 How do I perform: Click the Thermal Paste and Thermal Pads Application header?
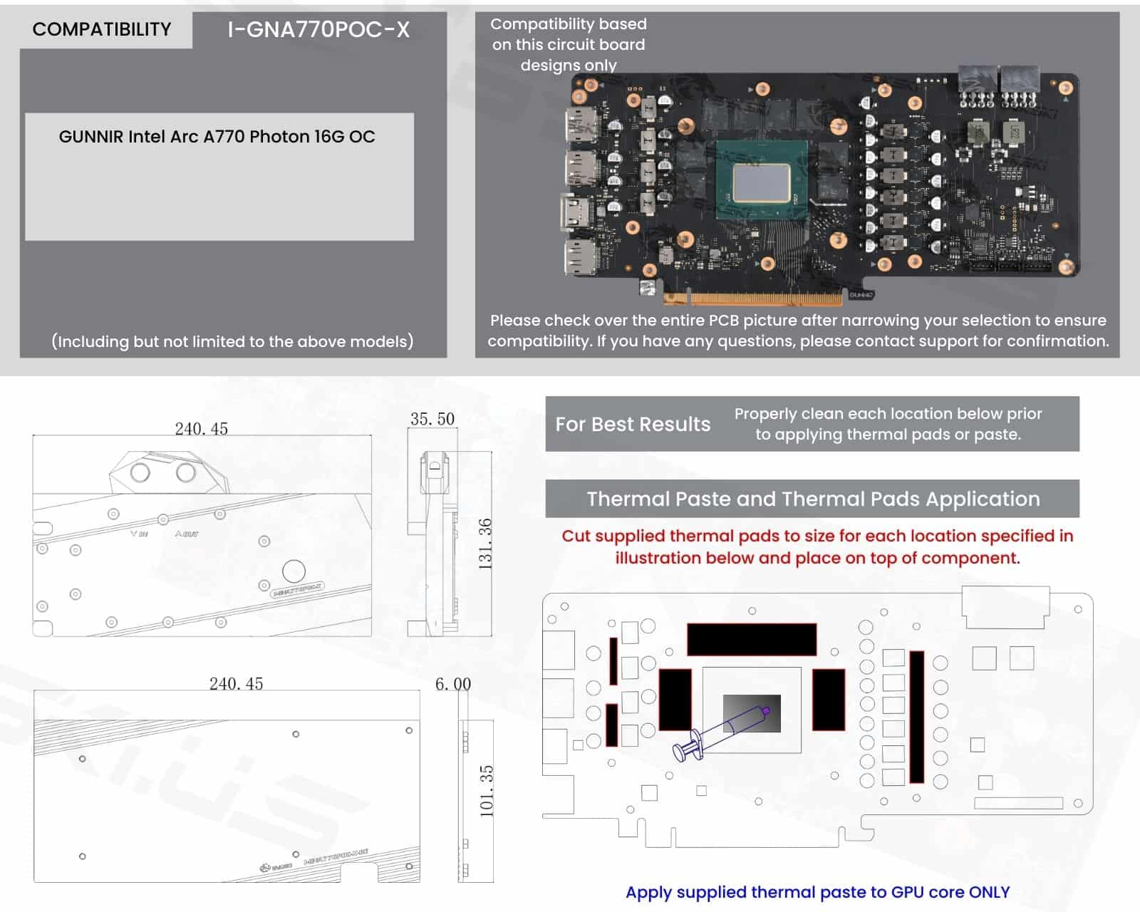coord(812,499)
